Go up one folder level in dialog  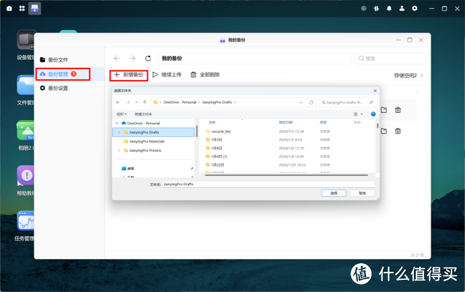click(145, 103)
